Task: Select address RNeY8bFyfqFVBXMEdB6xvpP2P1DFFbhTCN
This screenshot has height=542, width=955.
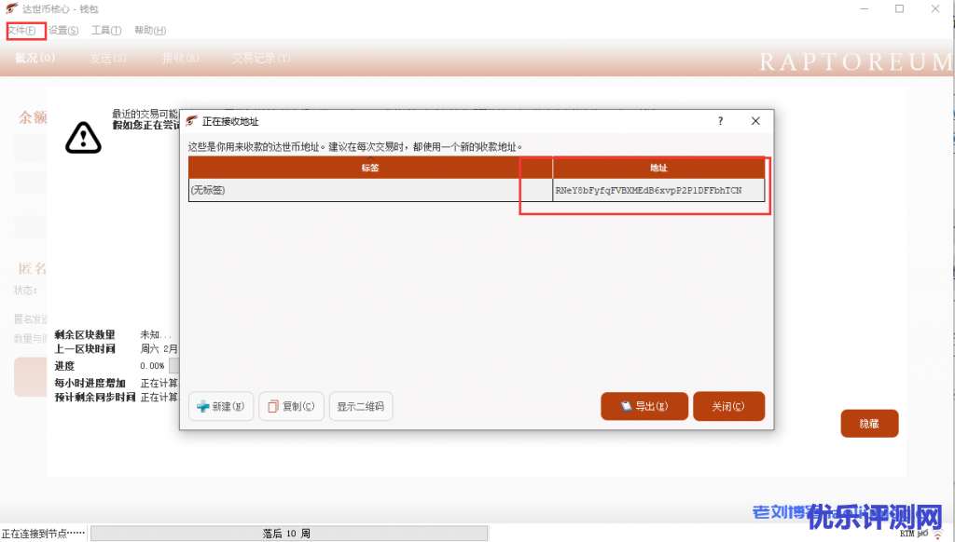Action: click(x=658, y=190)
